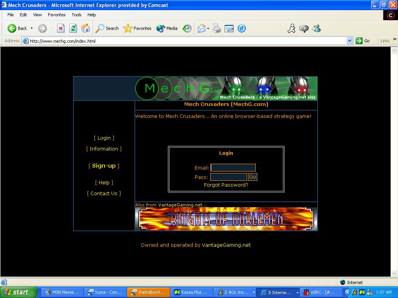The width and height of the screenshot is (398, 298).
Task: Open the Messenger people toolbar icon
Action: [x=316, y=28]
